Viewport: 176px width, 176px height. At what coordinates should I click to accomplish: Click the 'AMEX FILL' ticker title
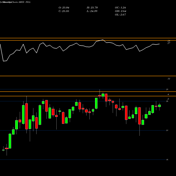tap(24, 2)
